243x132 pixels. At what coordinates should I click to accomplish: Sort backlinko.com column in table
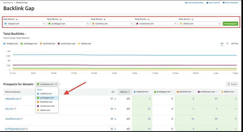pos(193,92)
